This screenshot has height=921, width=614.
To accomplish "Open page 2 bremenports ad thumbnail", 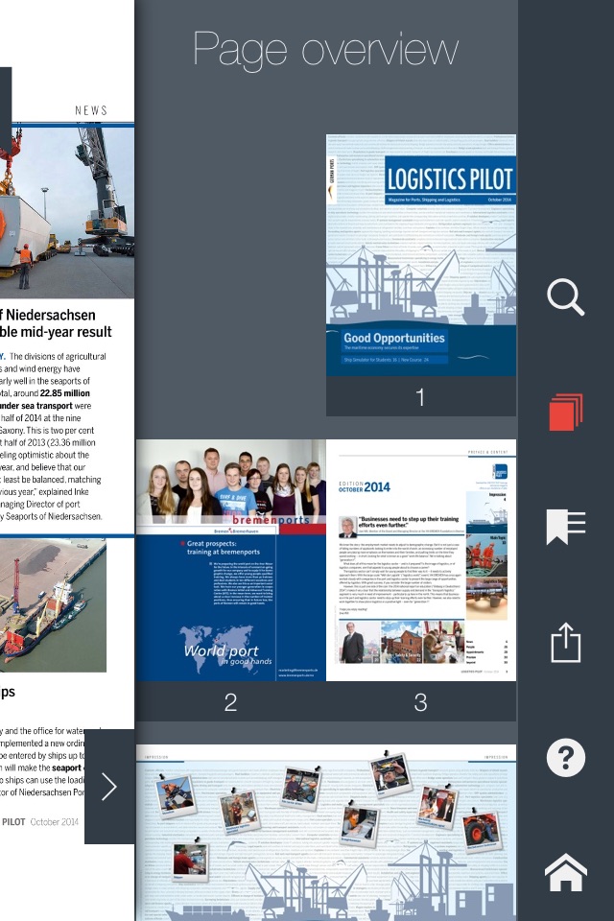I will tap(231, 560).
